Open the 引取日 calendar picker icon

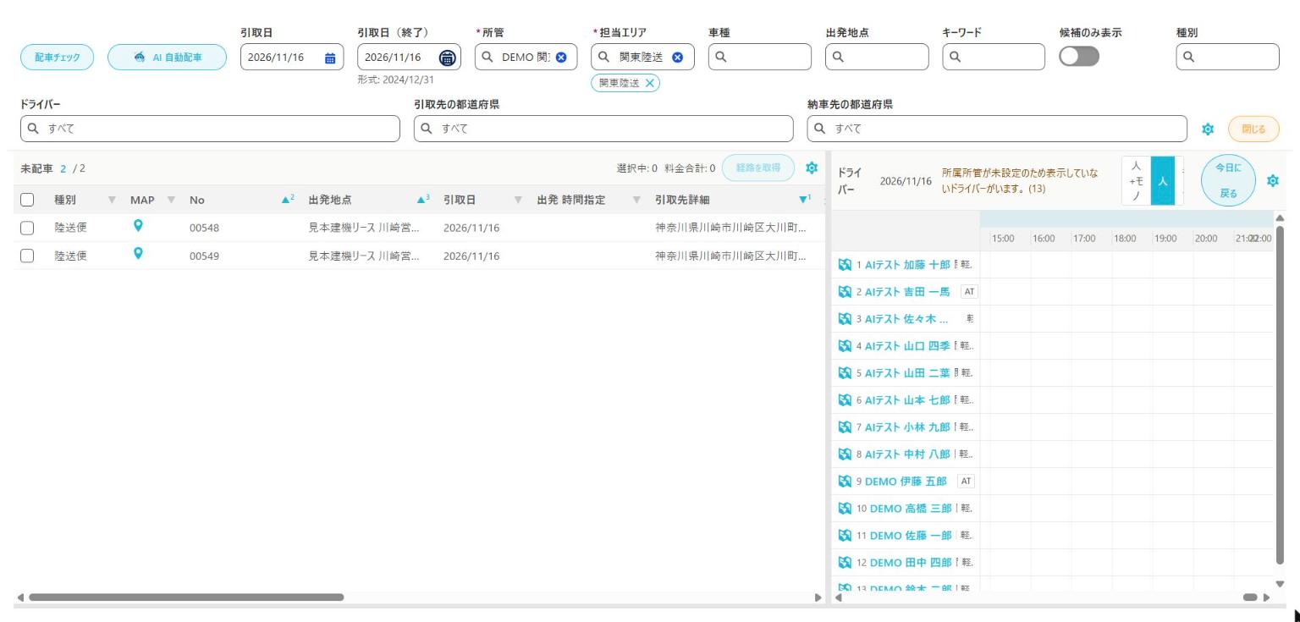329,58
